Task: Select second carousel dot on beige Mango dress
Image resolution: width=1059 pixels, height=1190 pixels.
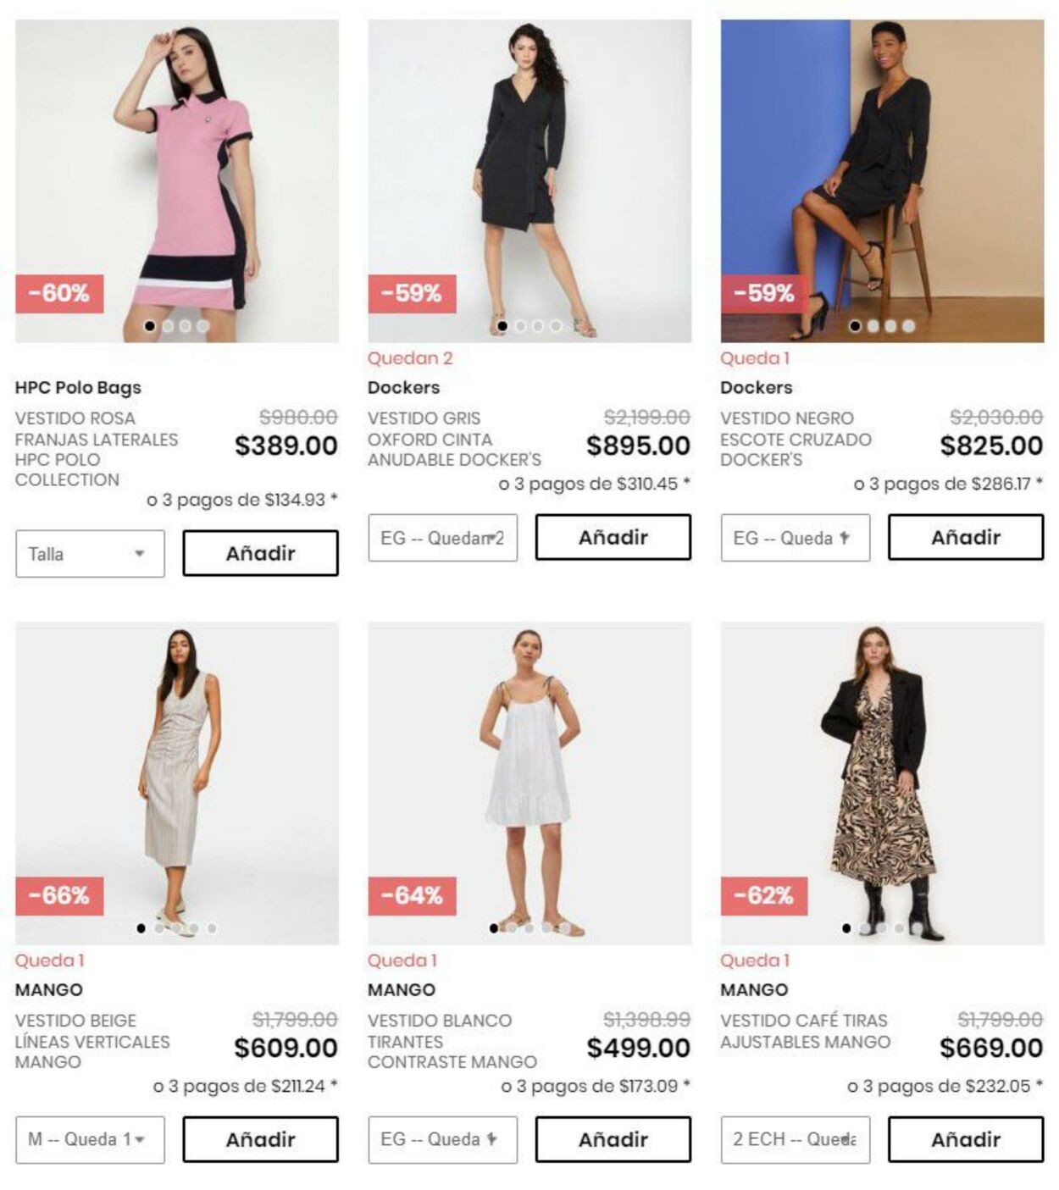Action: [x=158, y=928]
